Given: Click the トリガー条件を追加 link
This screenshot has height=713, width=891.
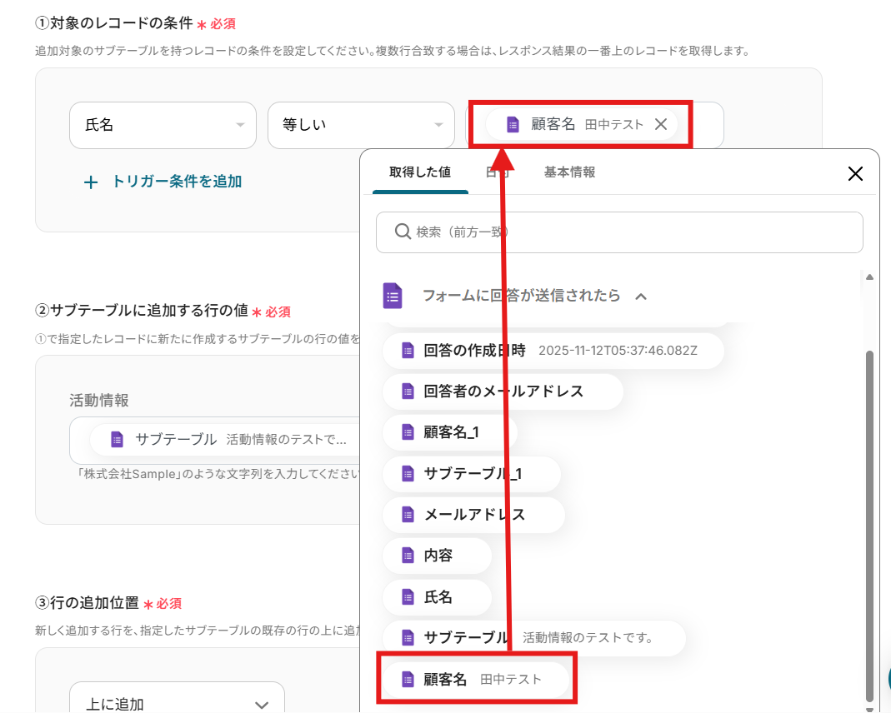Looking at the screenshot, I should pyautogui.click(x=177, y=182).
